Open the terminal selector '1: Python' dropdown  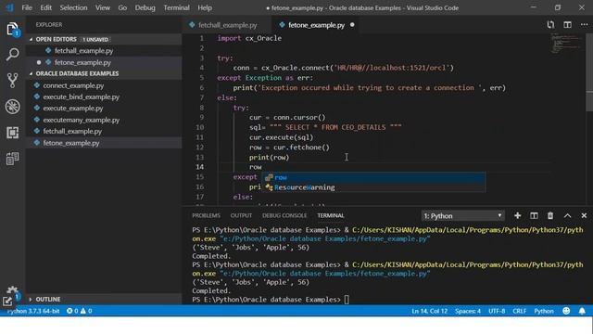tap(463, 215)
